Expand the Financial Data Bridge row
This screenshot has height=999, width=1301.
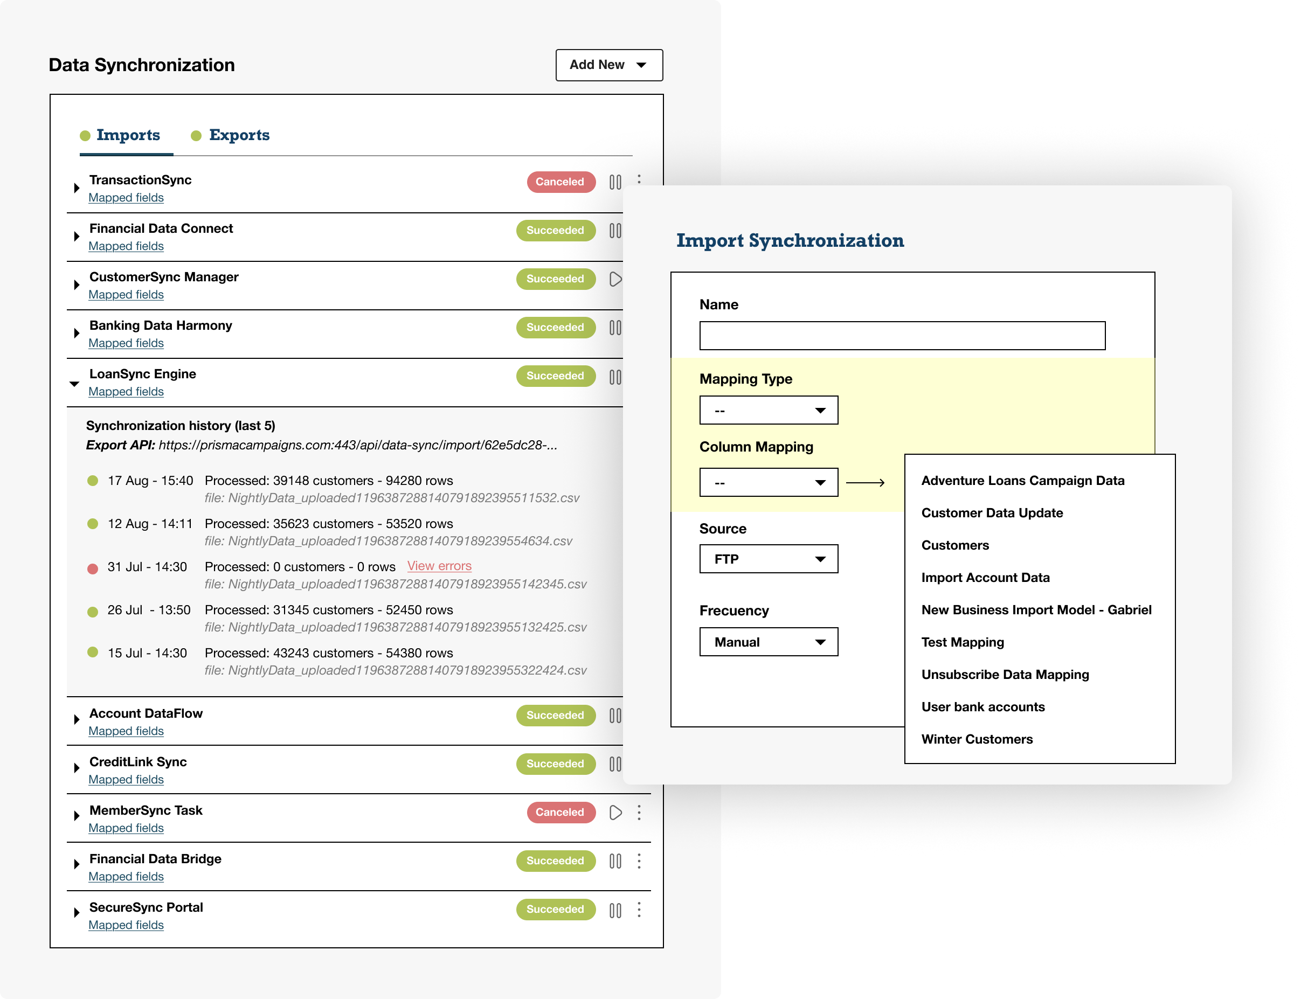76,865
